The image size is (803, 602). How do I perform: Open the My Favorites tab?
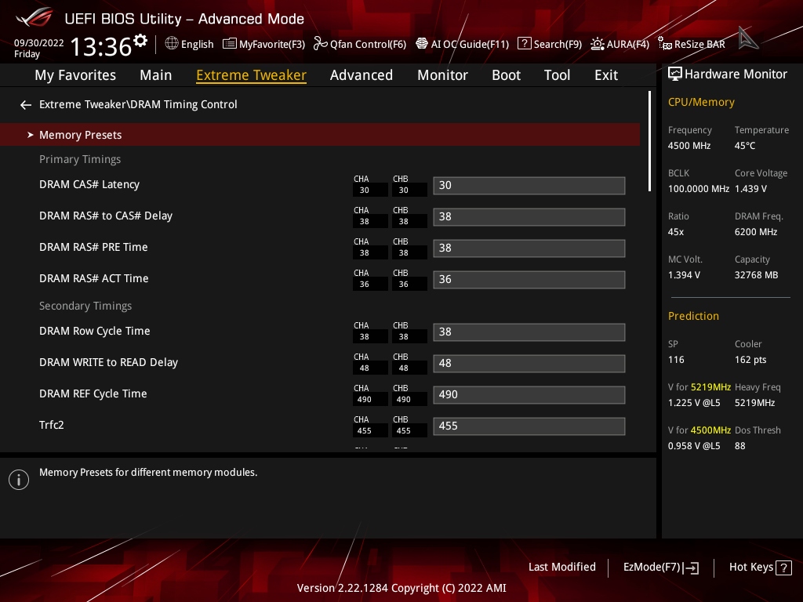(75, 75)
